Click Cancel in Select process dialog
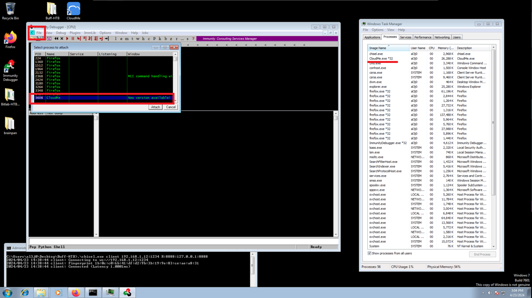 pyautogui.click(x=171, y=107)
